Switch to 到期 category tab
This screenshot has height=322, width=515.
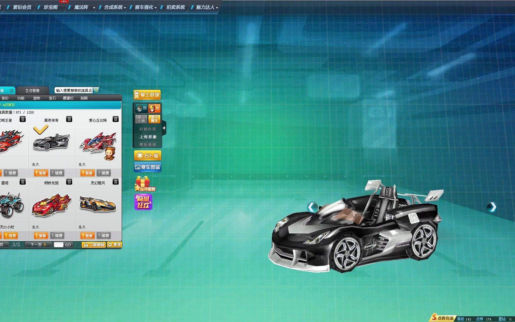(84, 98)
